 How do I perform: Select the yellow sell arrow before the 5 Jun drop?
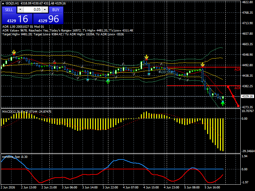[202, 65]
